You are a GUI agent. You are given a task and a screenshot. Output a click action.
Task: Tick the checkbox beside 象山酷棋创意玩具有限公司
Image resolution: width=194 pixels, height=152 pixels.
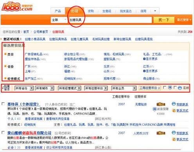coord(3,132)
